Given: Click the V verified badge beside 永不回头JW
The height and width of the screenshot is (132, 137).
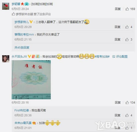Looking at the screenshot, I should [29, 57].
